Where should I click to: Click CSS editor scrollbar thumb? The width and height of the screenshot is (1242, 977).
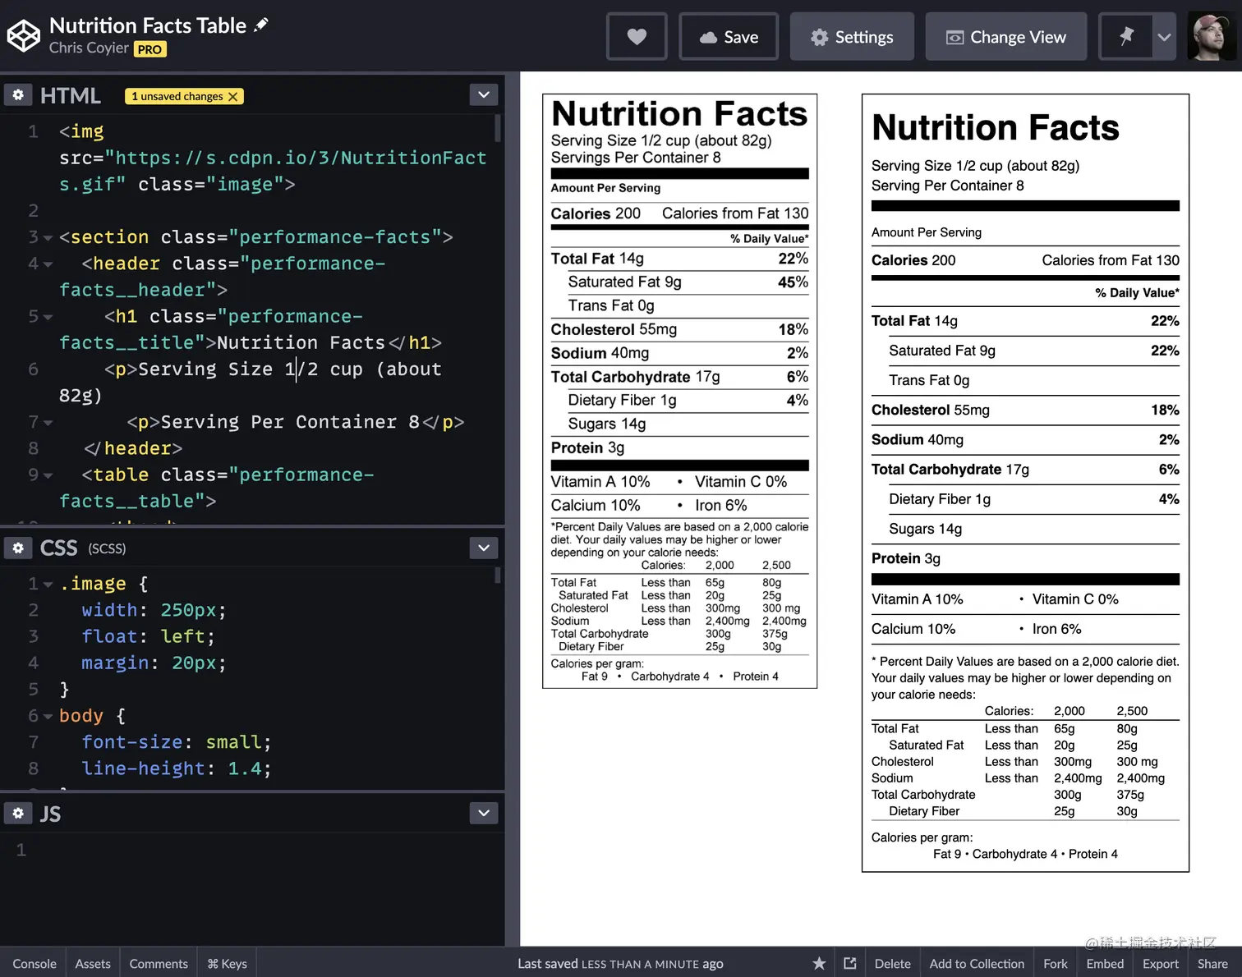click(x=497, y=575)
